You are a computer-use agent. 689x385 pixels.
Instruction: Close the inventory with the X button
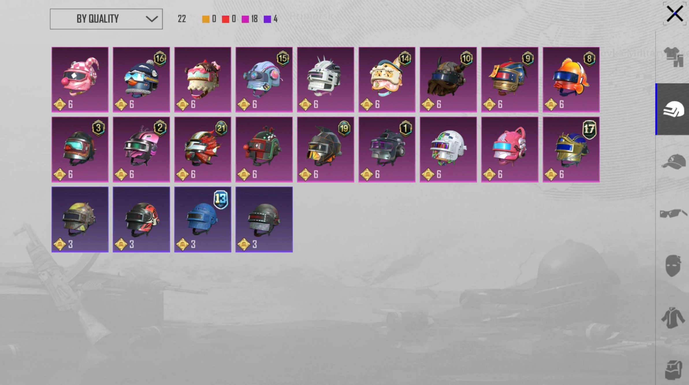[x=675, y=14]
